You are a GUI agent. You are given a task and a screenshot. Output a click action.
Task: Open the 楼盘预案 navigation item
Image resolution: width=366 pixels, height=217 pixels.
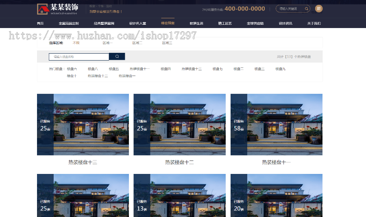168,23
